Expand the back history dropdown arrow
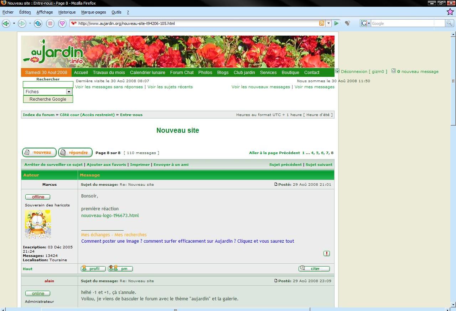 (14, 23)
